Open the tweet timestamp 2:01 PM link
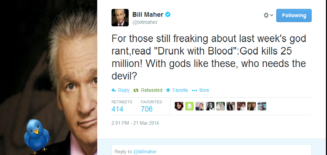The image size is (327, 155). click(135, 123)
